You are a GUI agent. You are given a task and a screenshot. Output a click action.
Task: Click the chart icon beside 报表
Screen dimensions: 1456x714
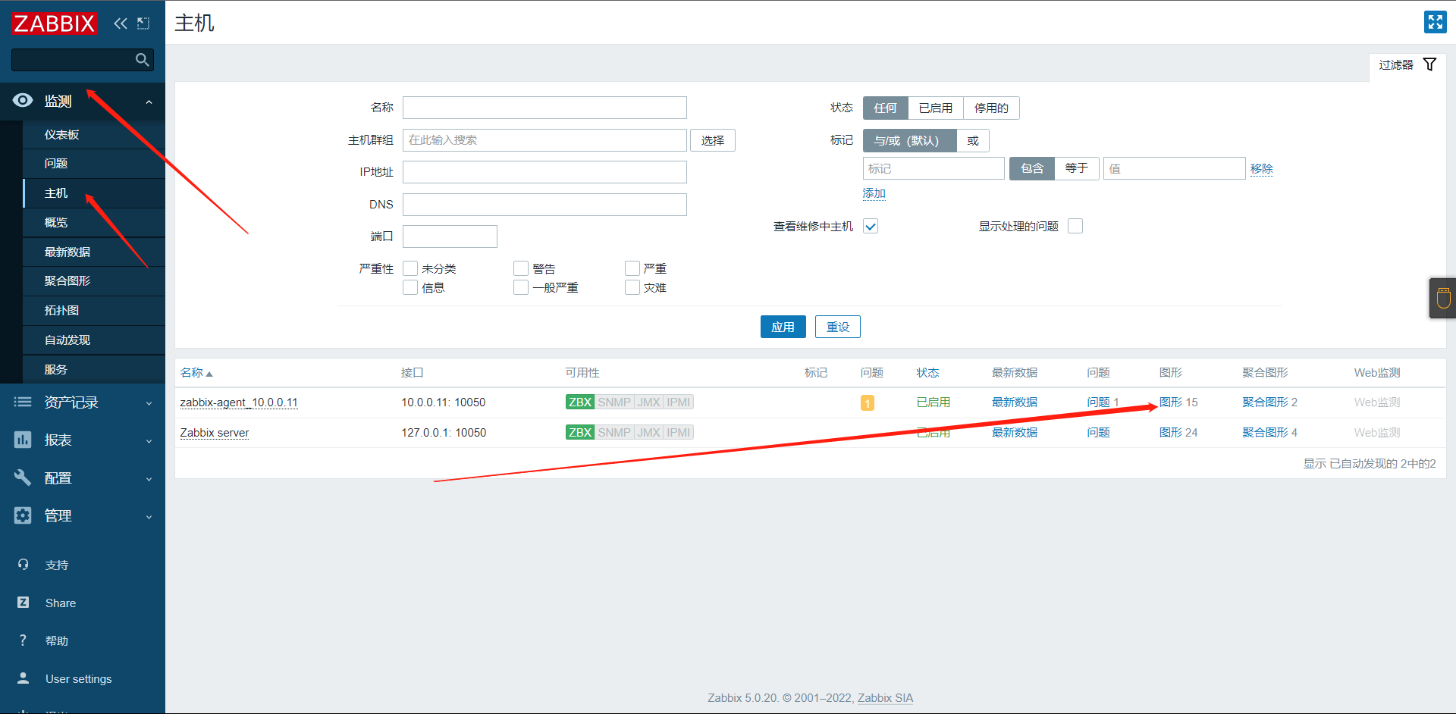(x=23, y=440)
